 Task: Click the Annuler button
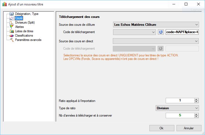click(188, 128)
